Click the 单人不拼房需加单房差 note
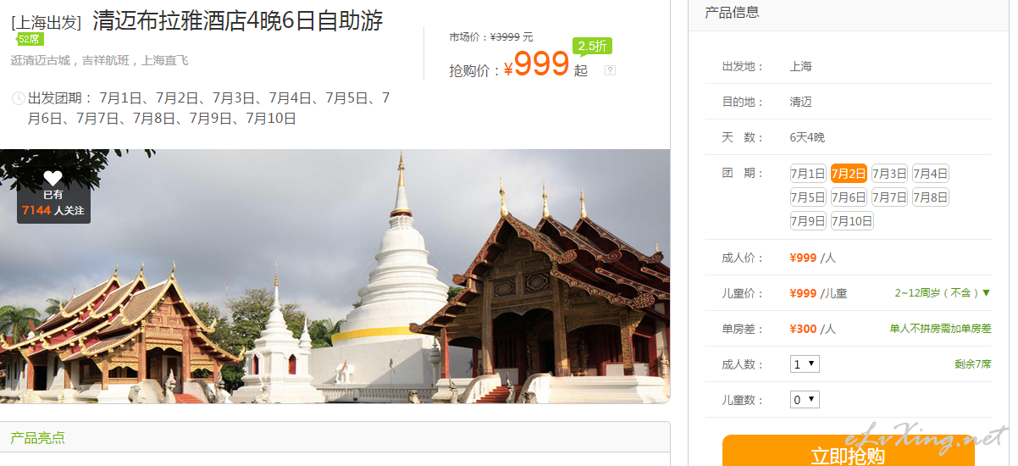Viewport: 1018px width, 466px height. point(940,329)
